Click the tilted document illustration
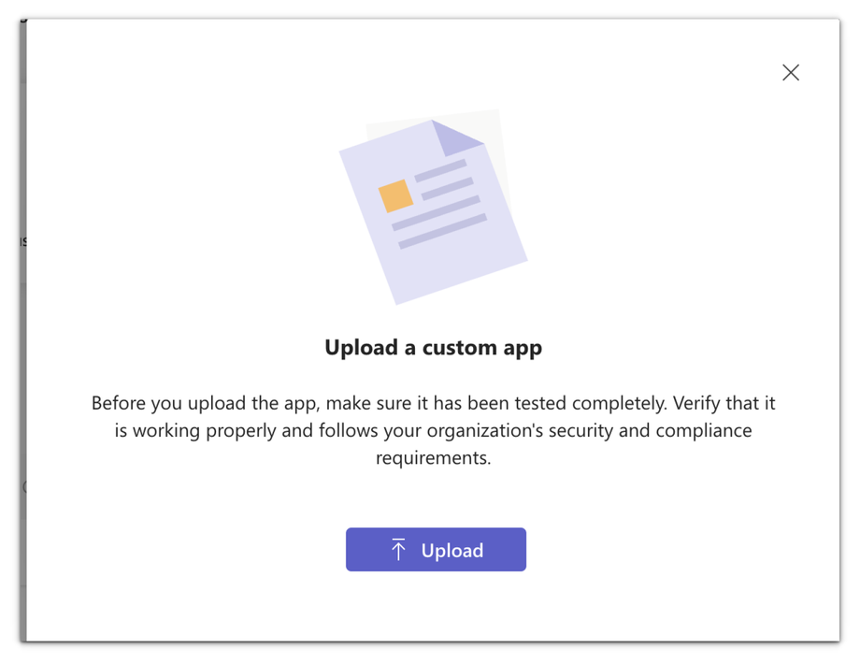860x663 pixels. pyautogui.click(x=439, y=252)
